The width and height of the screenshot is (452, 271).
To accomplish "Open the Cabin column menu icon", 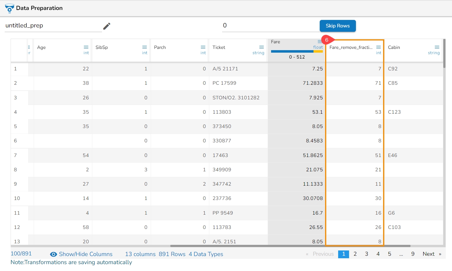I will (x=437, y=47).
